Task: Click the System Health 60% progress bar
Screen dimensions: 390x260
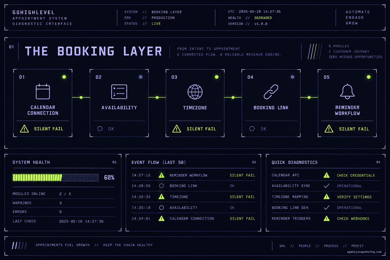Action: click(56, 177)
